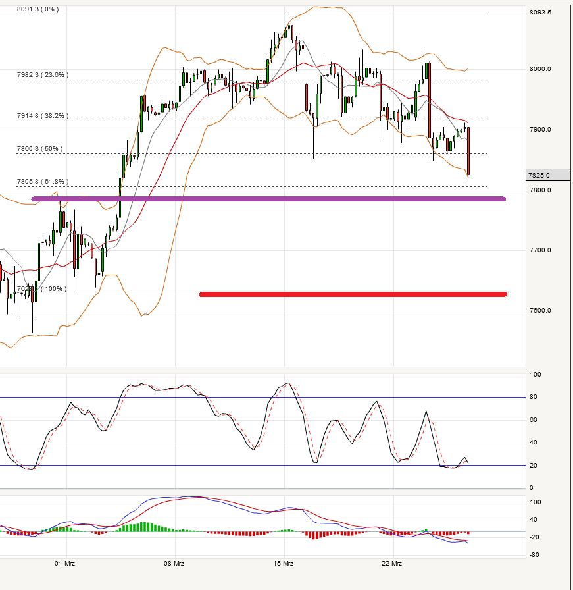Screen dimensions: 573x590
Task: Click the 01 Mrz date label
Action: click(64, 564)
